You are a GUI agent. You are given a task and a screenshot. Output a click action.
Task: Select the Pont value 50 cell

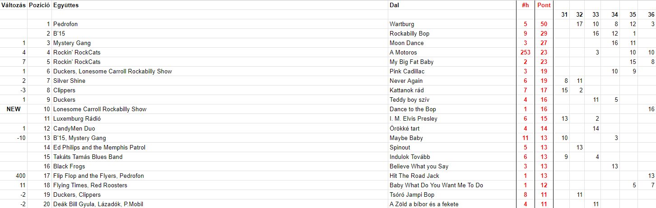[x=544, y=24]
